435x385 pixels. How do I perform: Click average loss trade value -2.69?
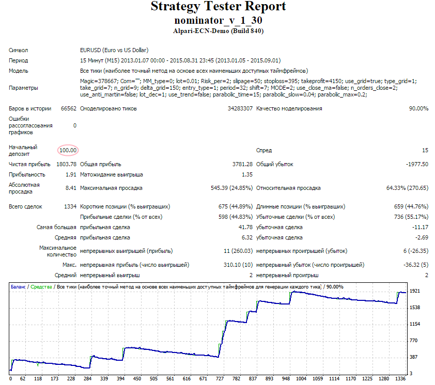422,237
